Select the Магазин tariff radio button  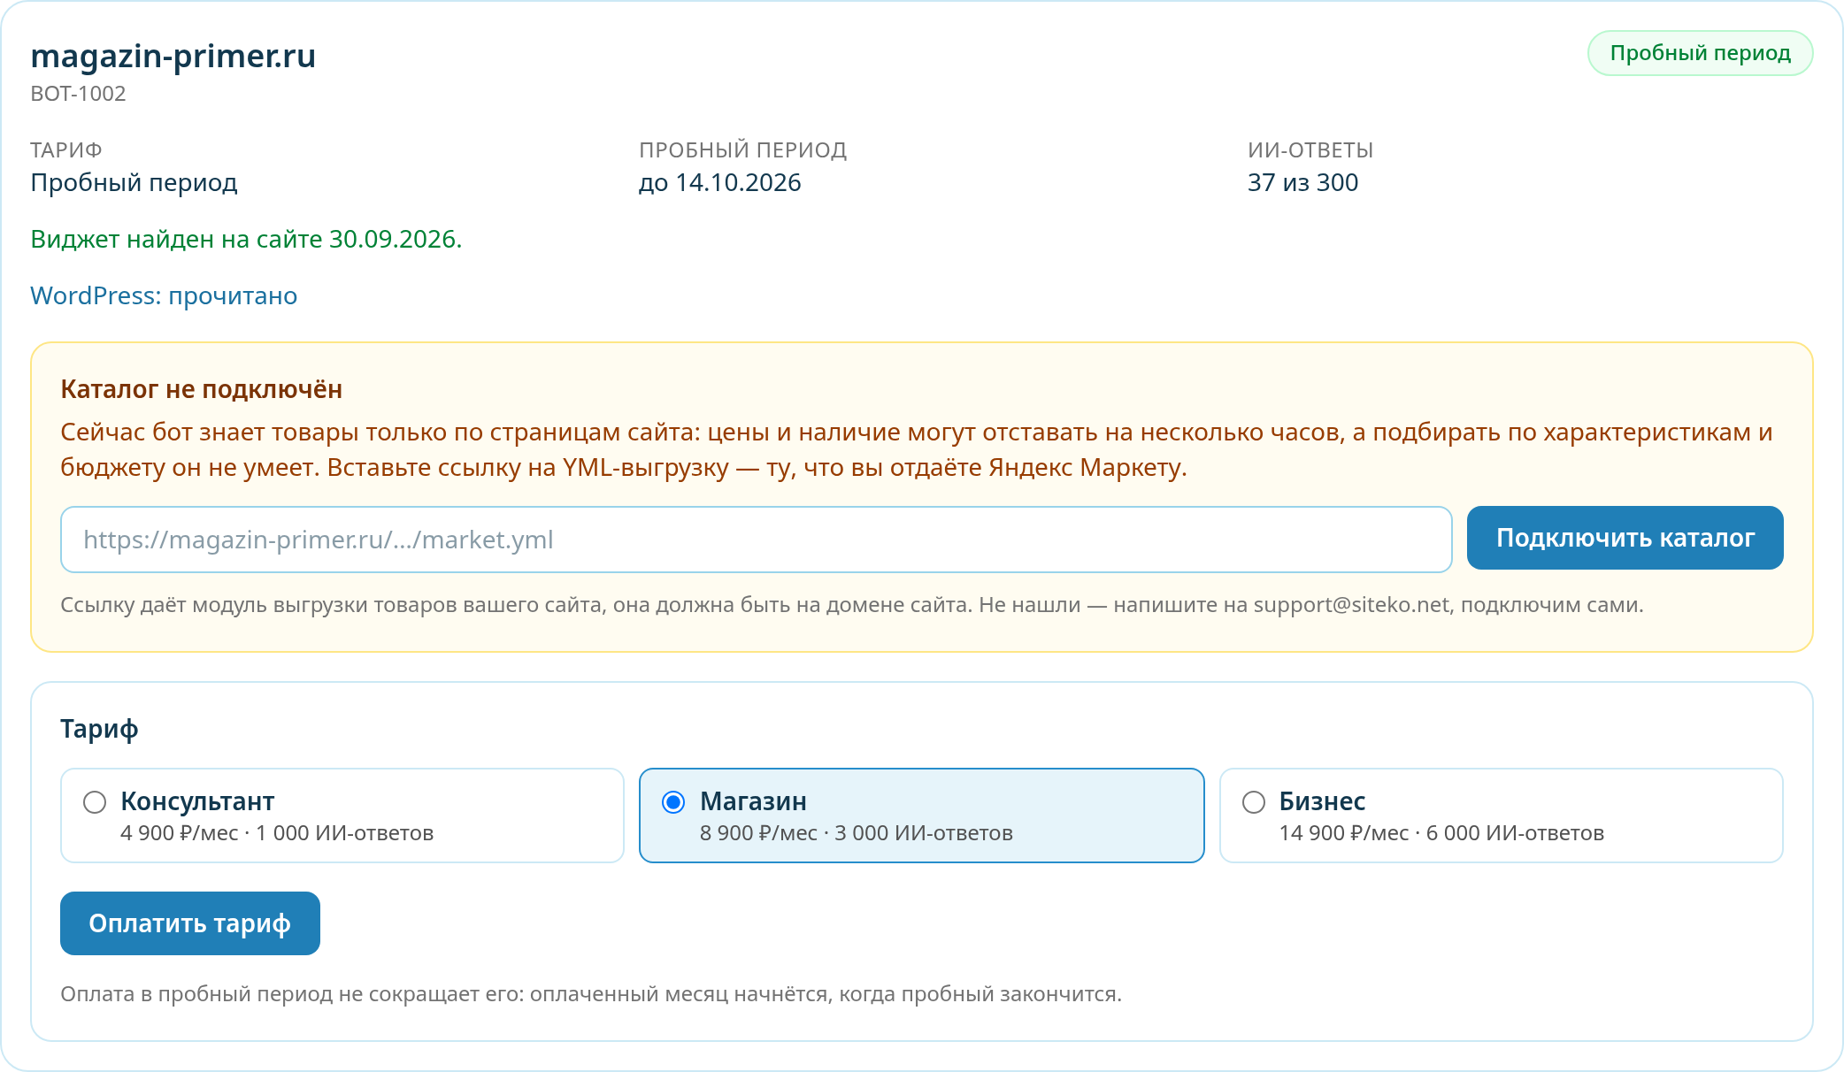coord(673,802)
